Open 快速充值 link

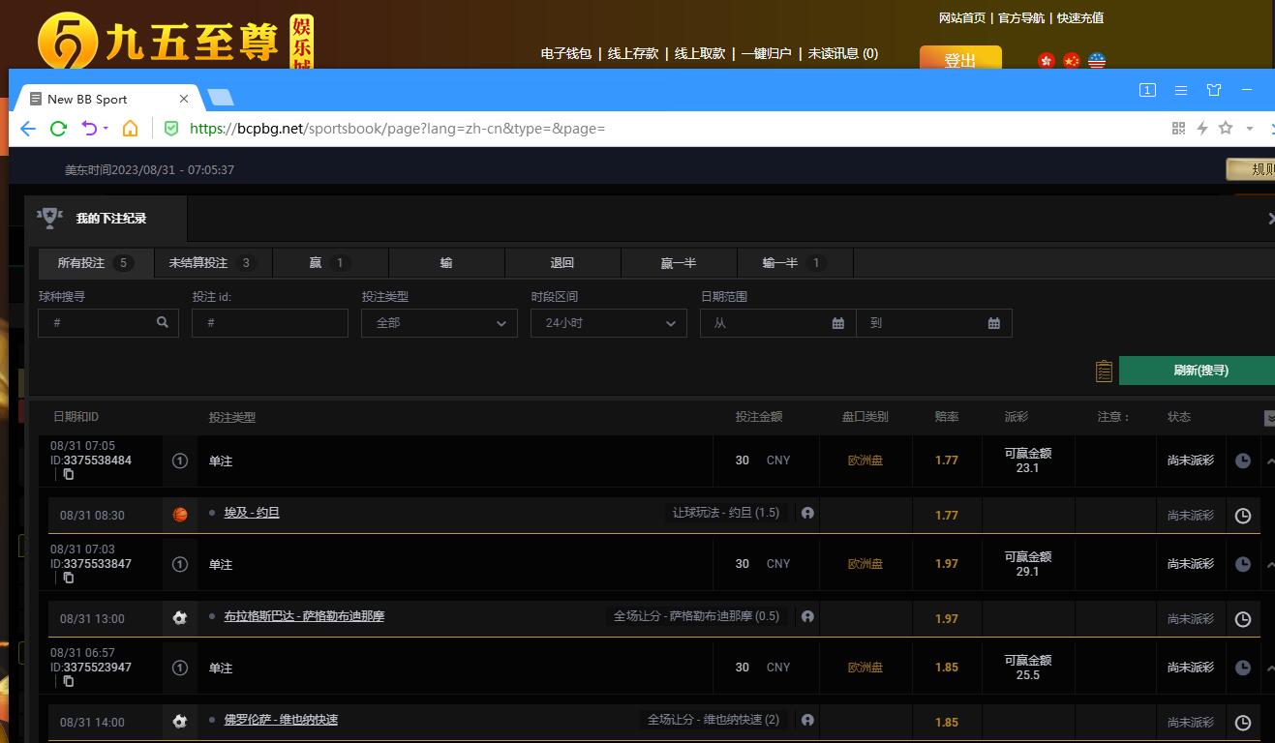(1080, 18)
